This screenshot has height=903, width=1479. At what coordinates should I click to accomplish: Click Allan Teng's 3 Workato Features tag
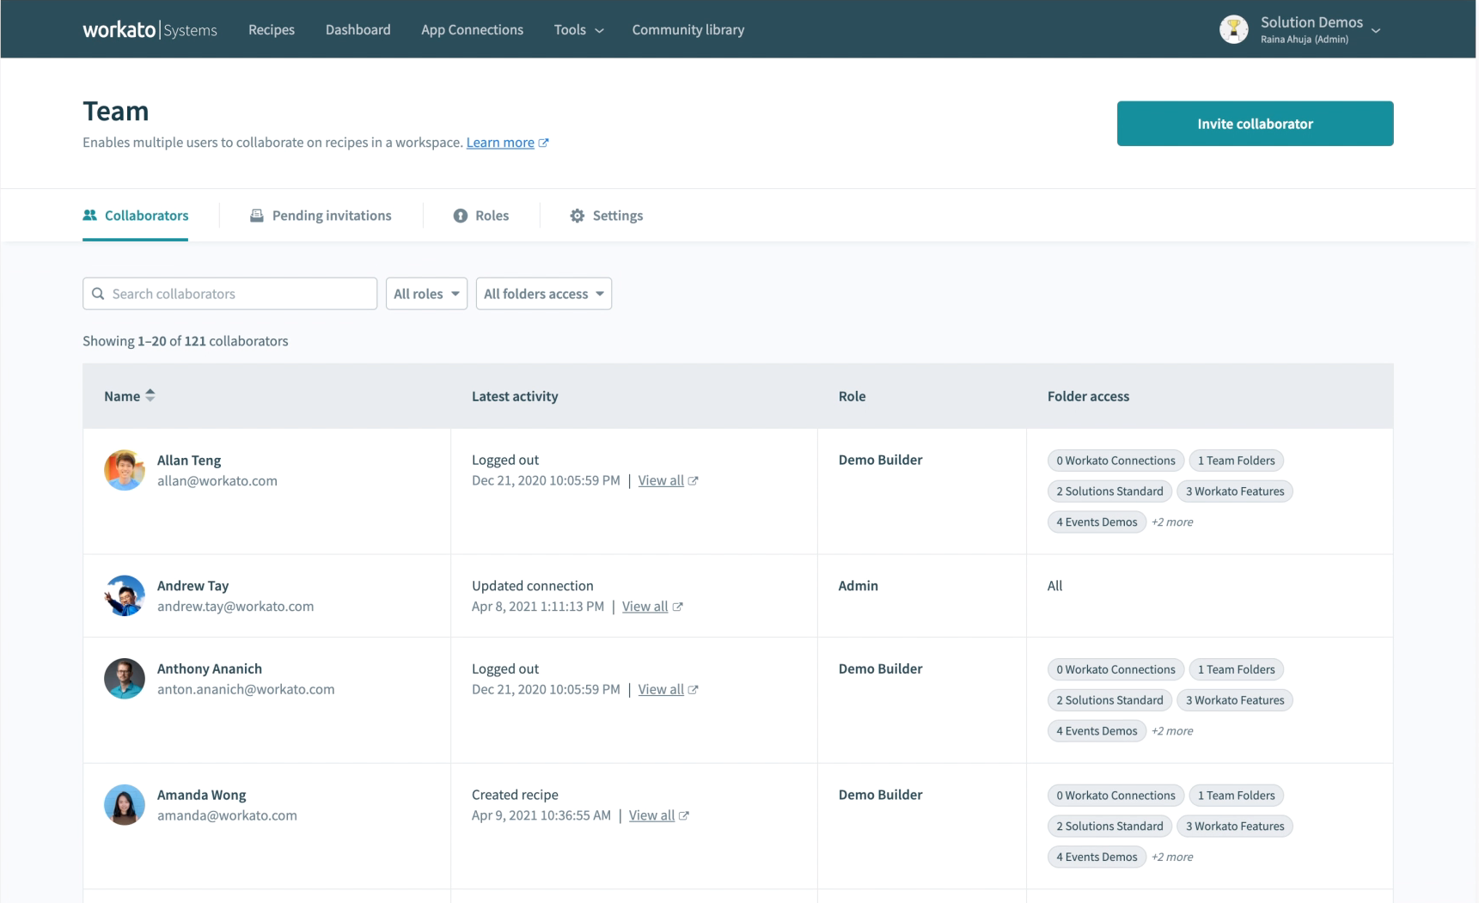pos(1235,491)
